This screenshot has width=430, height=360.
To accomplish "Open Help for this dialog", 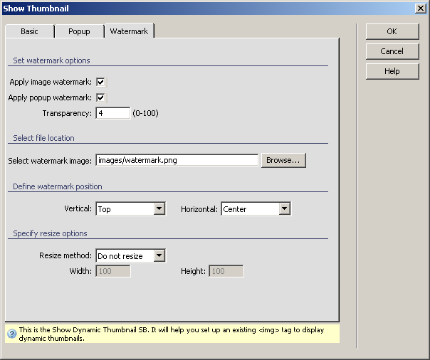I will pos(392,71).
